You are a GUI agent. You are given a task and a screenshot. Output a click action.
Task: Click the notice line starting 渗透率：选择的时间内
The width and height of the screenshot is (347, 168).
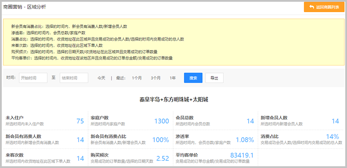(x=48, y=33)
